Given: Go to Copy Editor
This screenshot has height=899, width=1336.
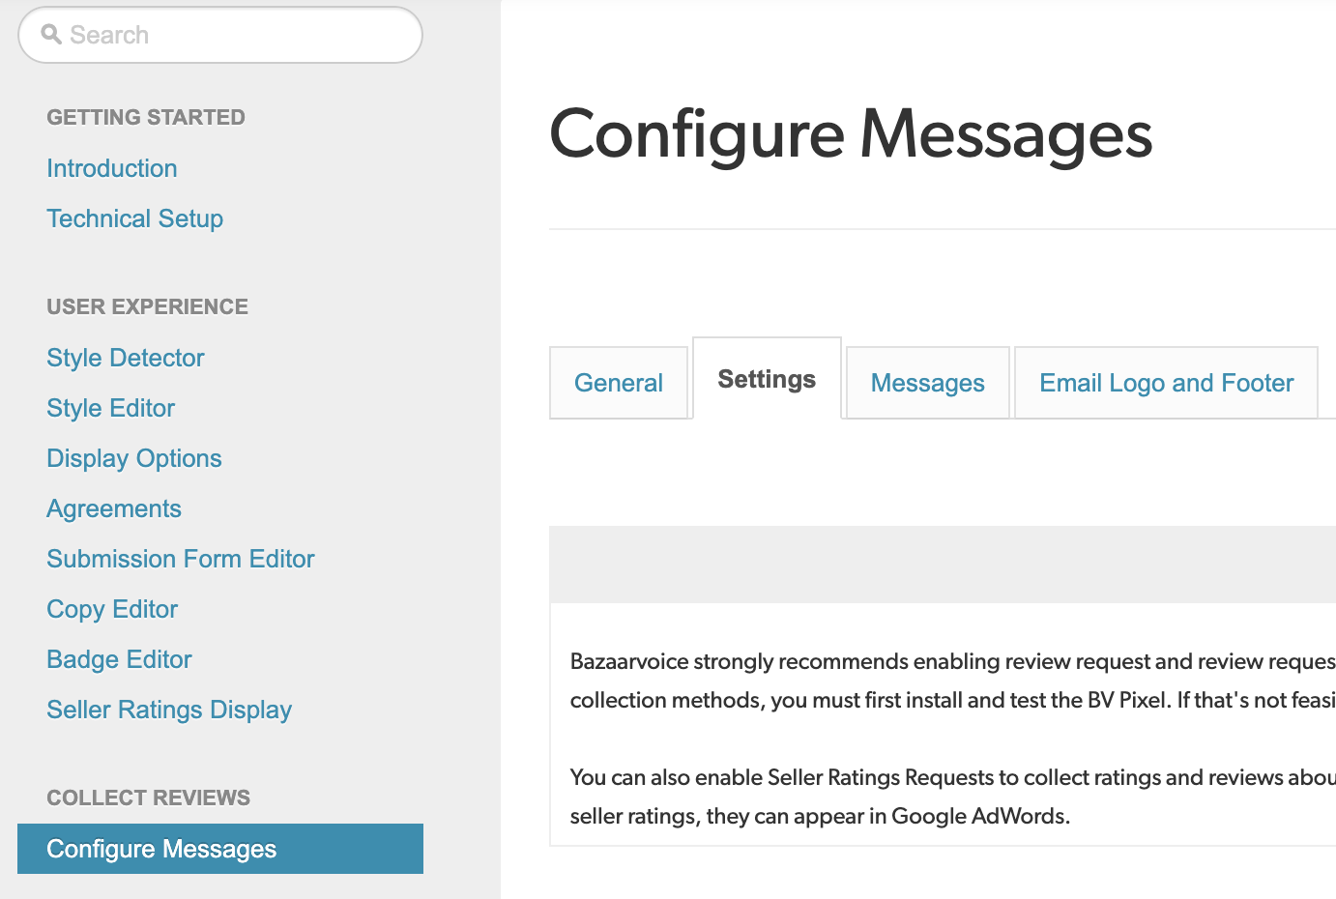Looking at the screenshot, I should (x=112, y=609).
